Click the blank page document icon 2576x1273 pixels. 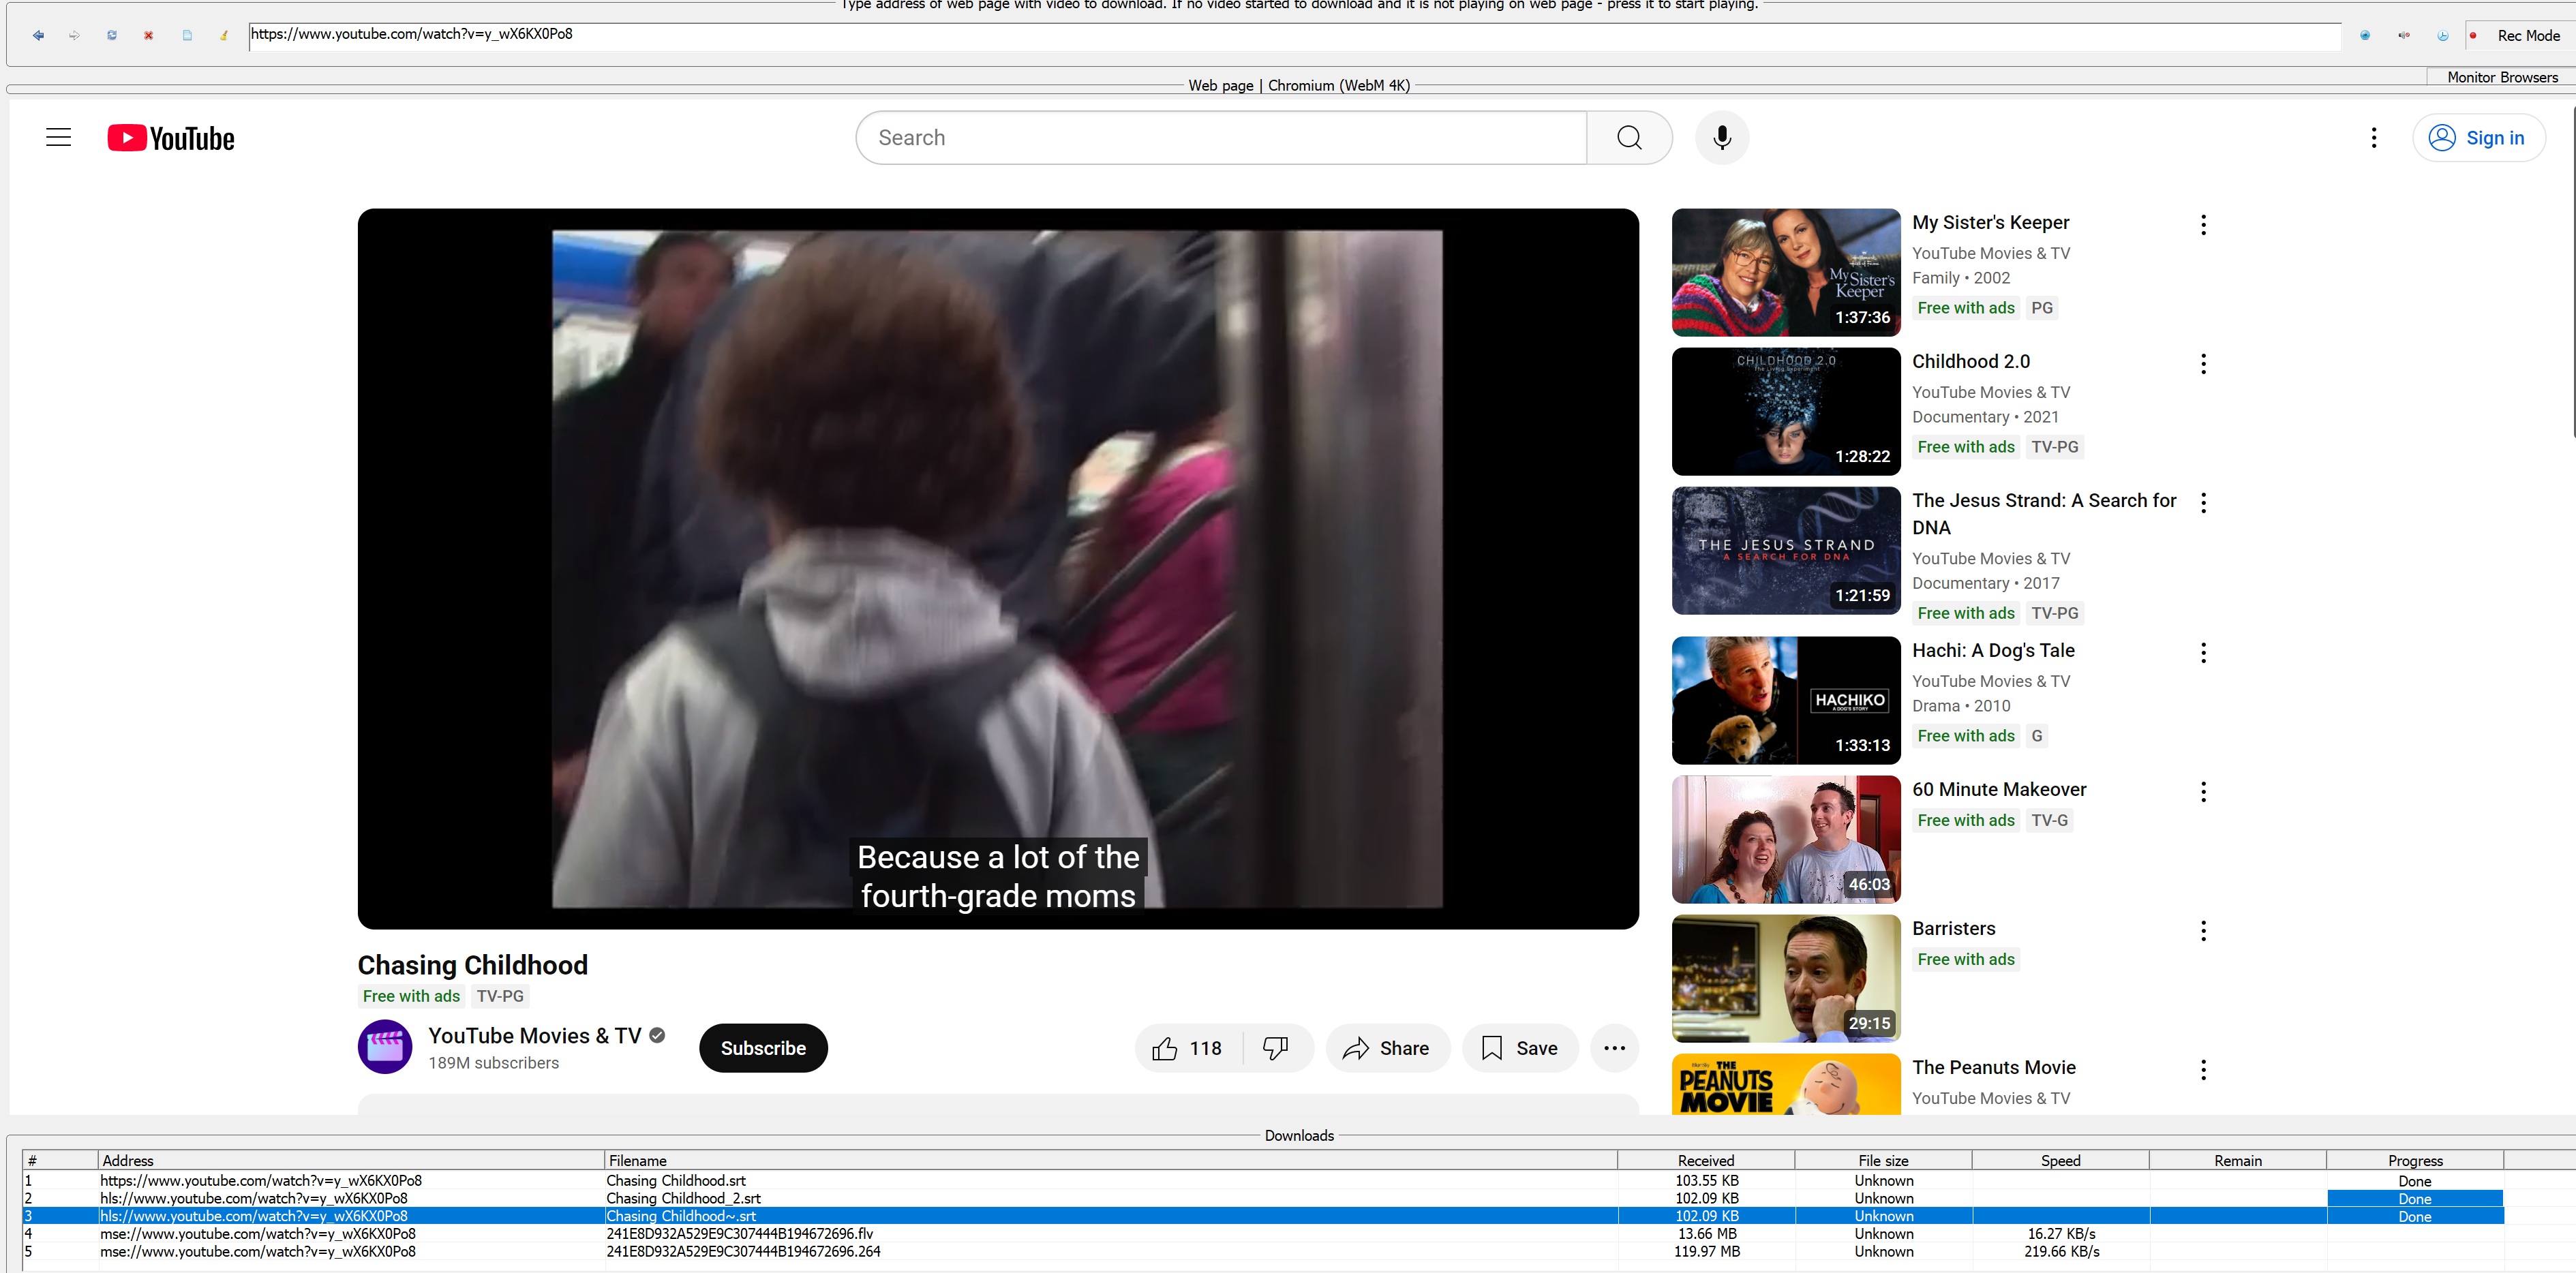coord(187,35)
